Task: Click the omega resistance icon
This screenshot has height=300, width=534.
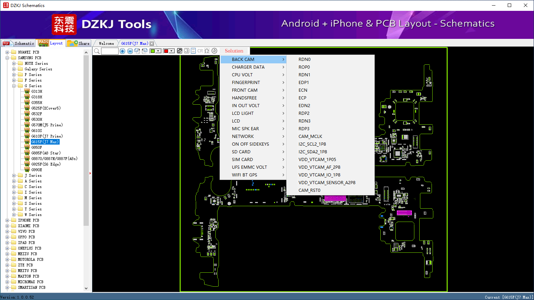Action: [207, 51]
